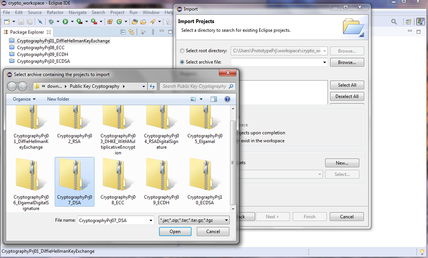Toggle the preview pane icon in file dialog
This screenshot has width=428, height=258.
214,99
